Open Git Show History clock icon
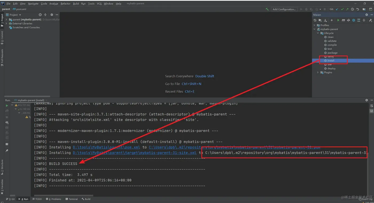The width and height of the screenshot is (374, 203). [x=352, y=9]
